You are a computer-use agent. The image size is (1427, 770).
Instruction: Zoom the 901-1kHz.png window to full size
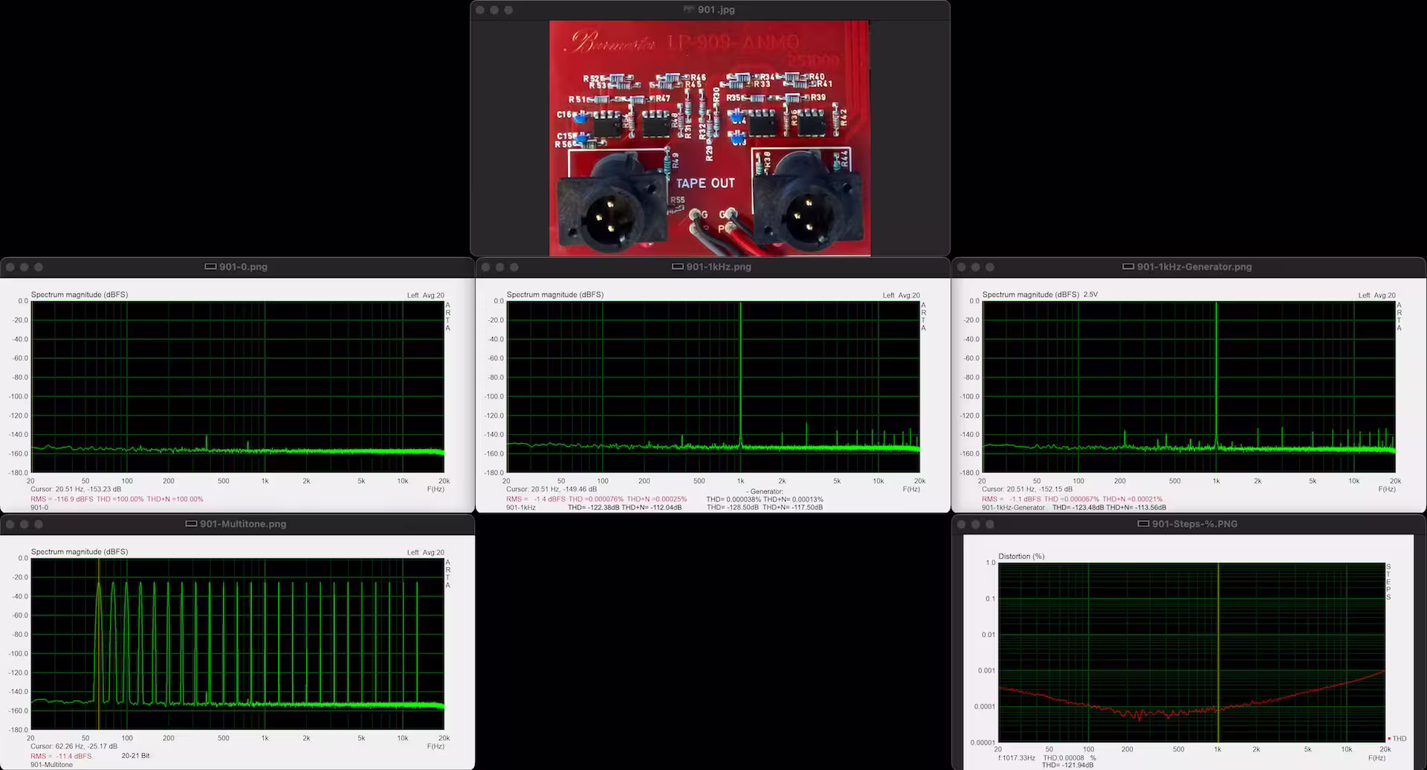pos(514,267)
